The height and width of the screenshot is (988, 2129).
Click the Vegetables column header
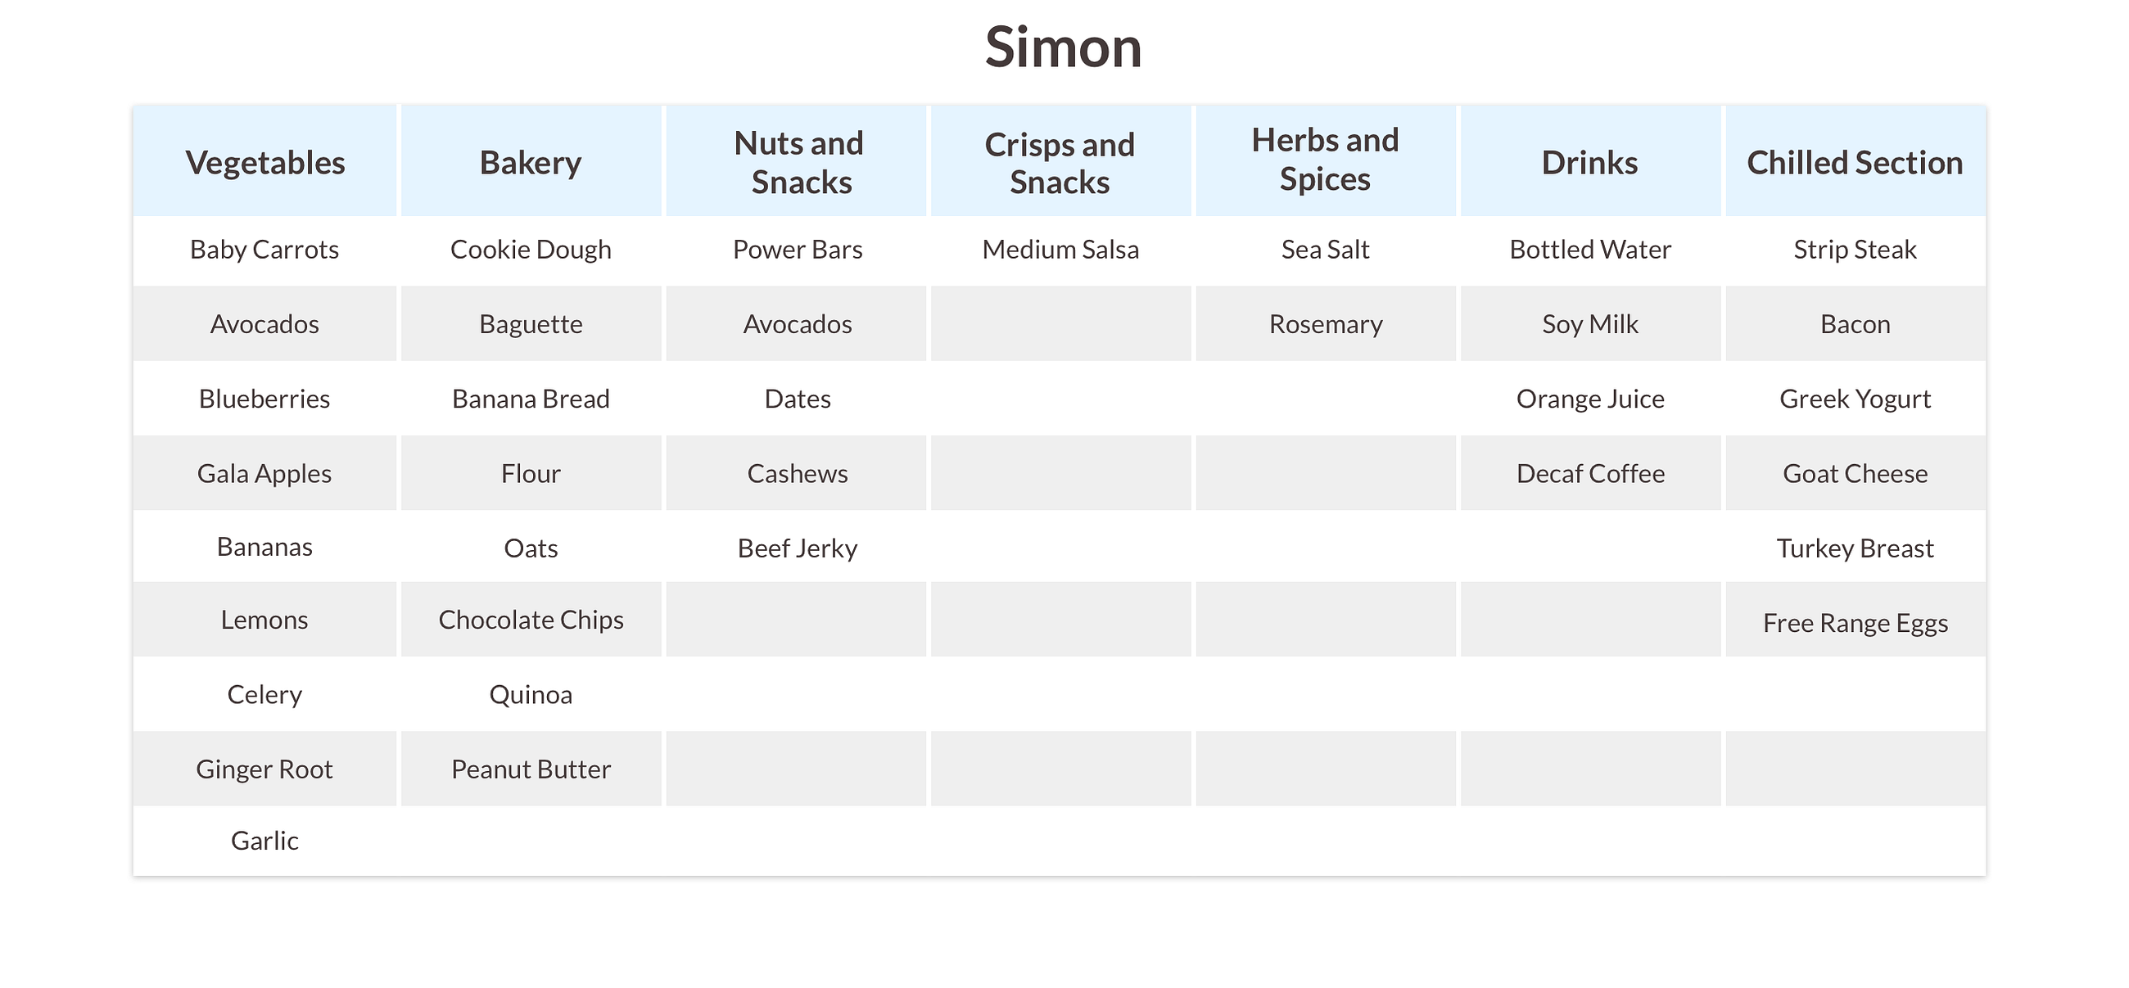tap(264, 162)
